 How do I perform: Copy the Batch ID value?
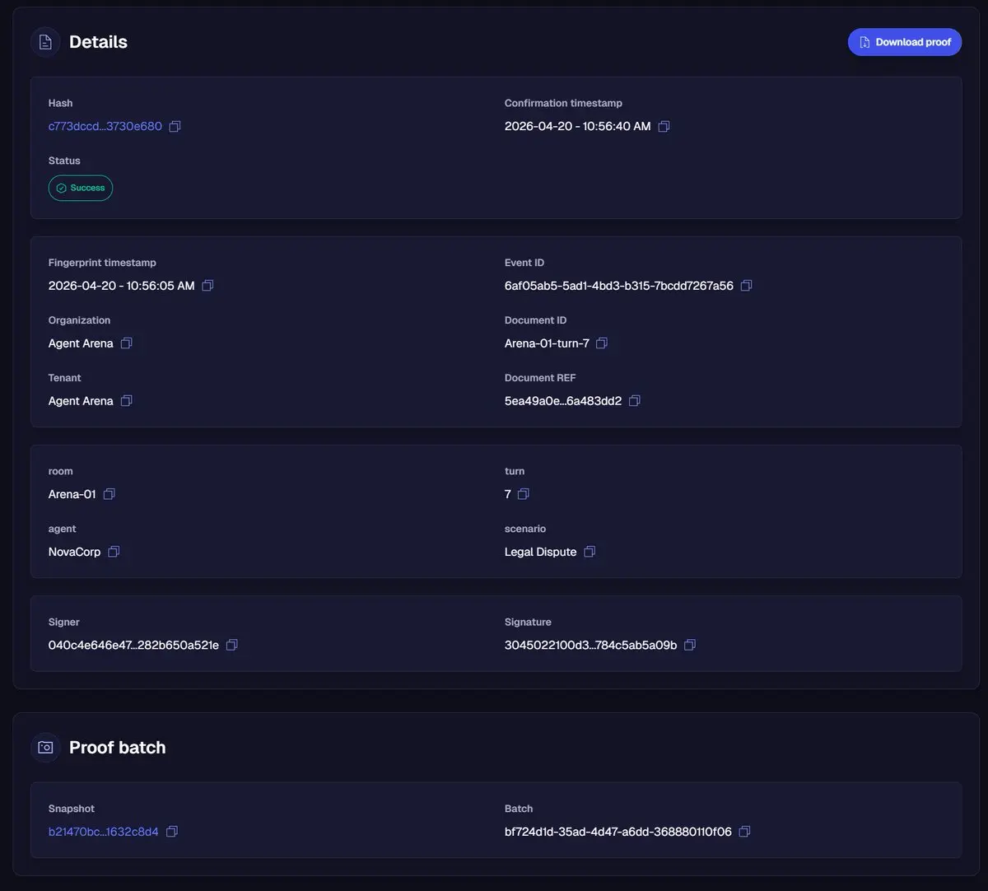[x=744, y=832]
